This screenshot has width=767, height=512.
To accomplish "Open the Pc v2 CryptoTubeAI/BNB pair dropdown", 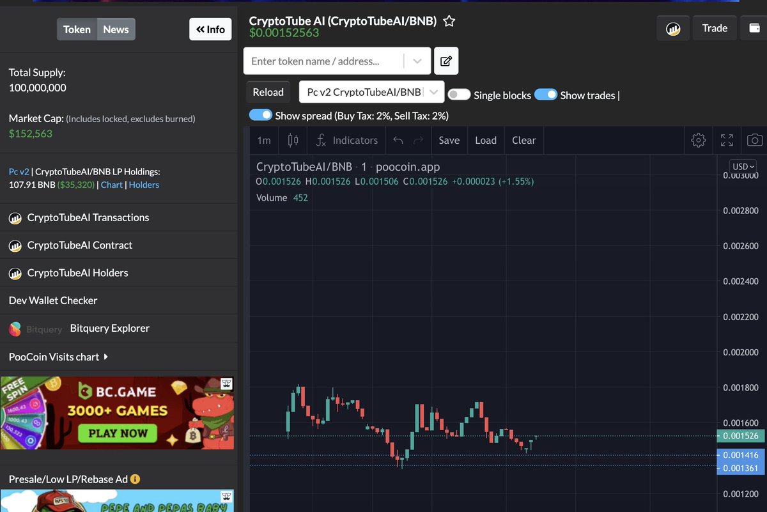I will 372,92.
